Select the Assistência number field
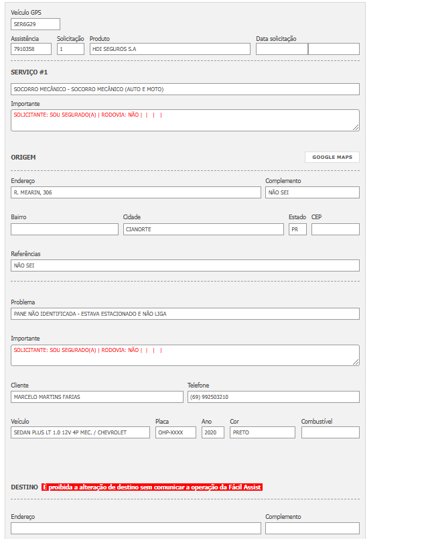Screen dimensions: 424x539 [31, 49]
